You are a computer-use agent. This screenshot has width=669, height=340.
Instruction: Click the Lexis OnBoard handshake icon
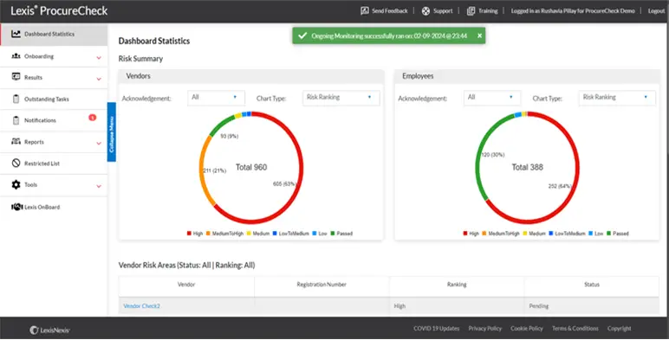pyautogui.click(x=16, y=207)
